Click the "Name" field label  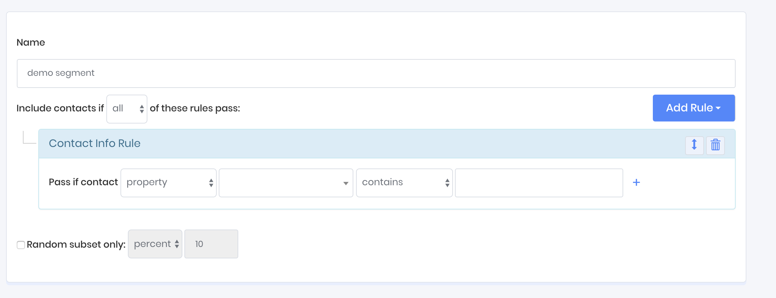(x=31, y=43)
